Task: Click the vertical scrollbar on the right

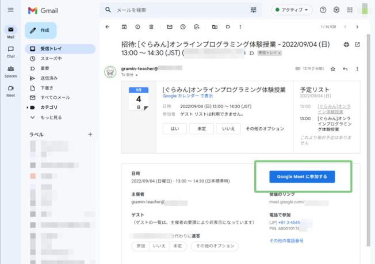Action: tap(368, 140)
